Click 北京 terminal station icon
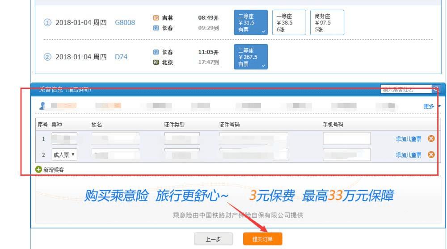 [156, 62]
